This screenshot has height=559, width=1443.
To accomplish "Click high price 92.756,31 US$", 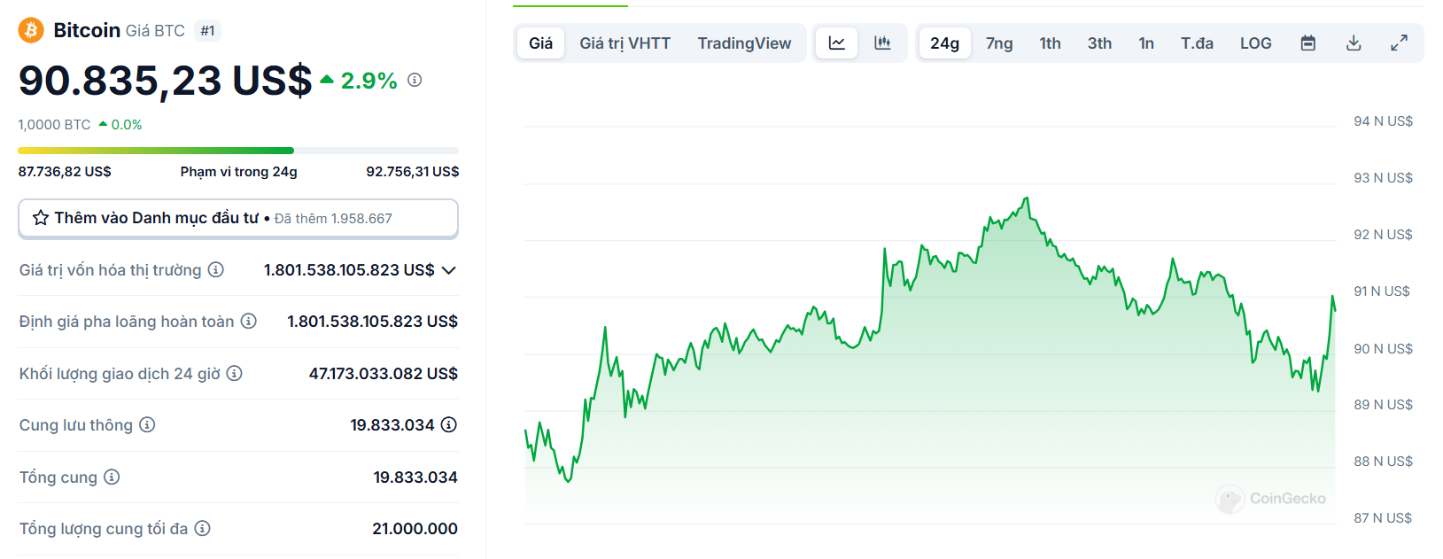I will tap(413, 171).
